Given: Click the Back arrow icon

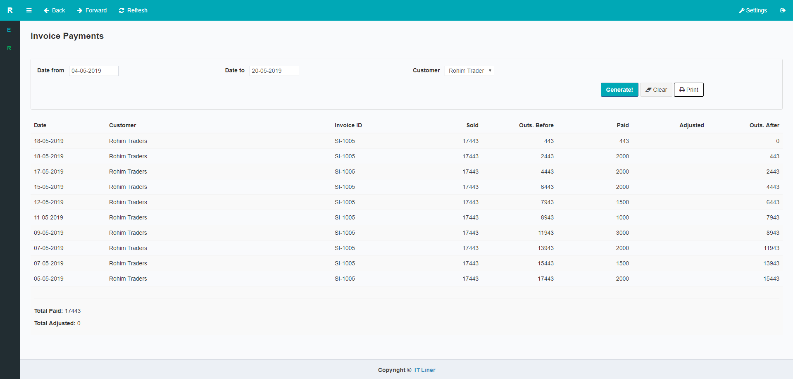Looking at the screenshot, I should coord(46,10).
